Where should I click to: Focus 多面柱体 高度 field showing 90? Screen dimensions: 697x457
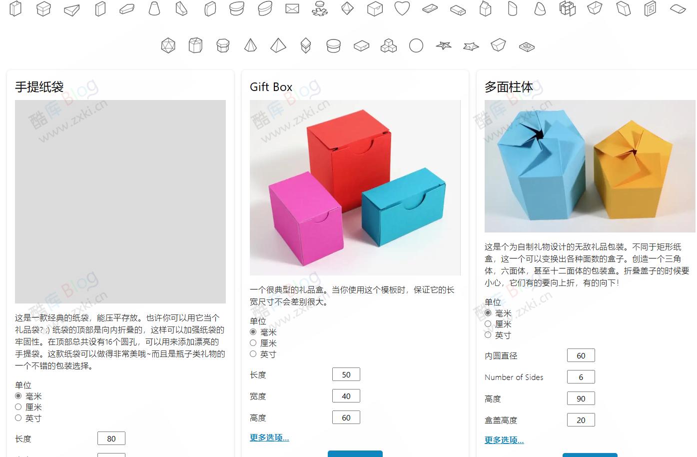581,398
